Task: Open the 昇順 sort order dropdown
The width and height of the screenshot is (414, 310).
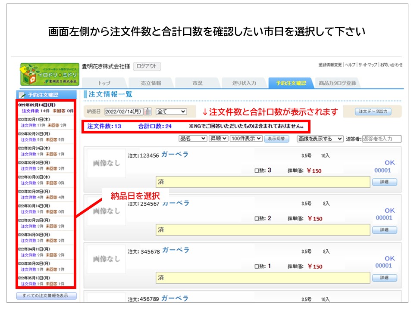Action: click(218, 139)
